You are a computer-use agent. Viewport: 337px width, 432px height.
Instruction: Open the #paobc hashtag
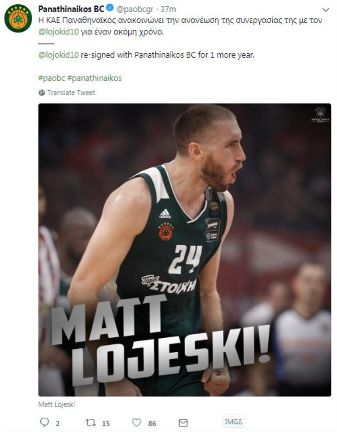coord(52,78)
